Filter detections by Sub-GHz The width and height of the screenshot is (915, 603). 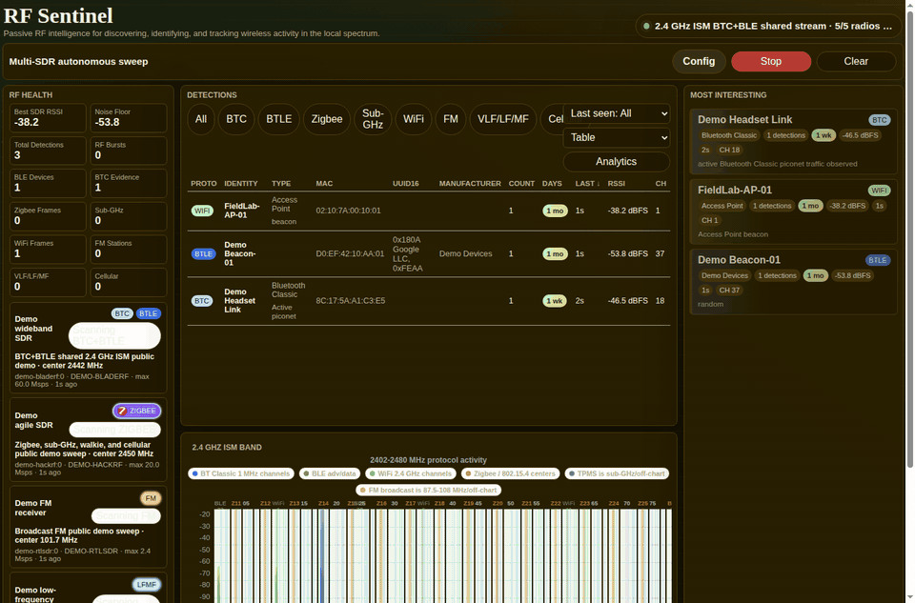373,119
